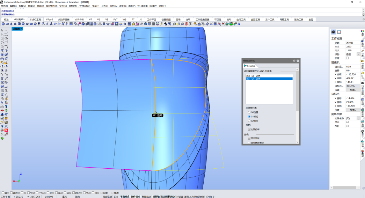The image size is (365, 198).
Task: Open the 灯光 light bulb side panel tab
Action: click(363, 75)
